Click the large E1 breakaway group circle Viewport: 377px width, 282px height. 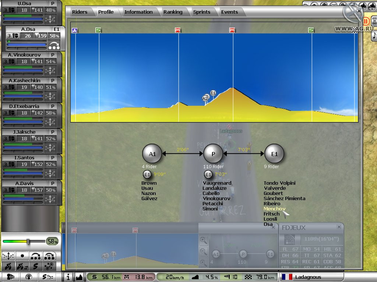(x=274, y=154)
